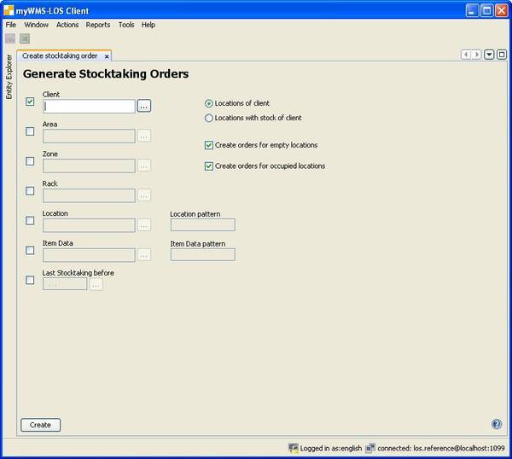Uncheck the Client checkbox
The image size is (512, 459).
(30, 102)
